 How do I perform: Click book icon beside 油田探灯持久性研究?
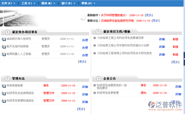[x=4, y=39]
